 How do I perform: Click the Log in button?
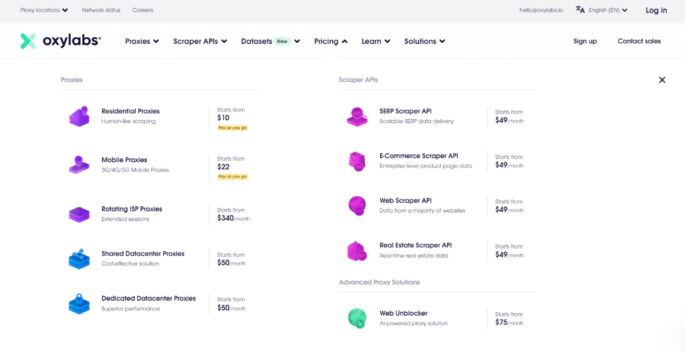656,10
